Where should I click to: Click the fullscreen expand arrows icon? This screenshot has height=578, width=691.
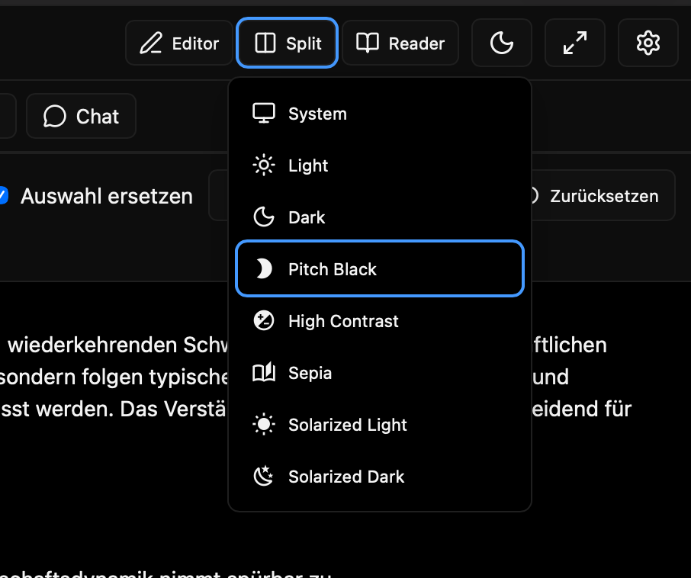[x=574, y=43]
